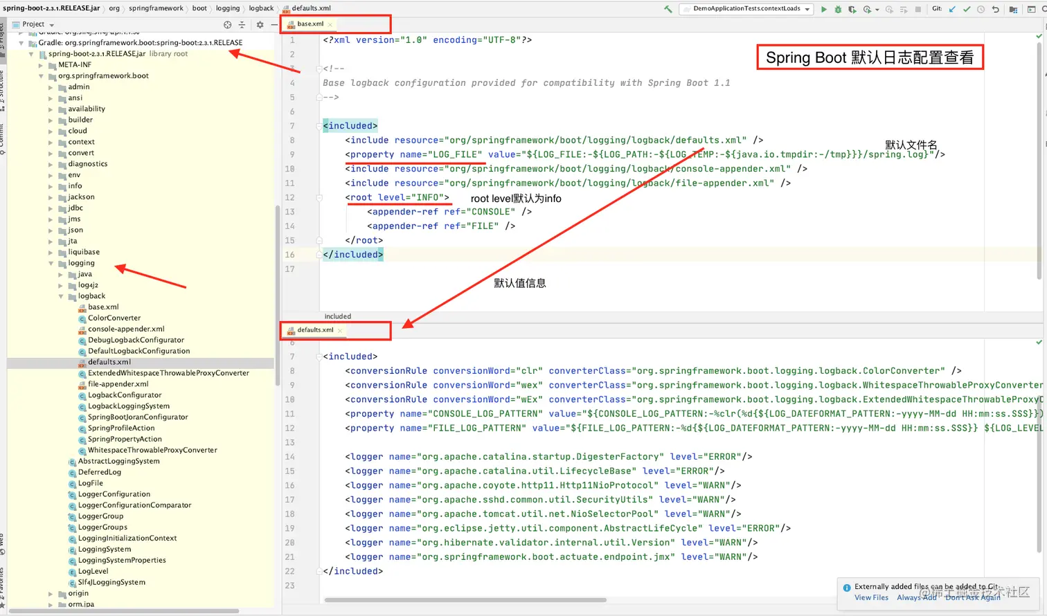Select LogbackLoggingSystem in project tree
This screenshot has width=1047, height=616.
pos(128,406)
